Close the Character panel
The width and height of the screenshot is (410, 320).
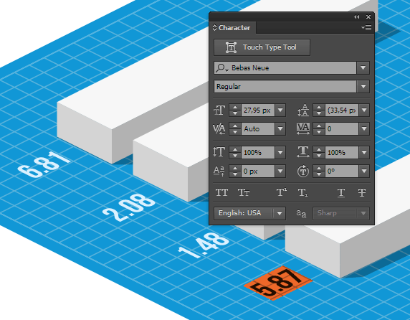(368, 17)
